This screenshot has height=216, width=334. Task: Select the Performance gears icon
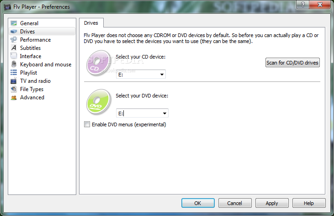coord(14,39)
